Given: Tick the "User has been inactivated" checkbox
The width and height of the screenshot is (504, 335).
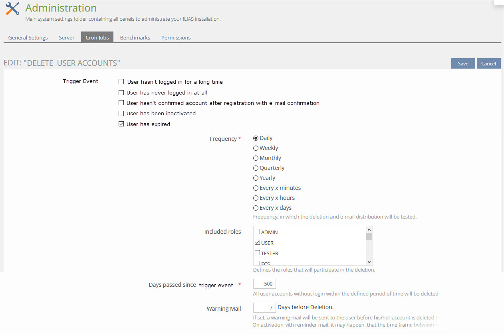Looking at the screenshot, I should point(121,113).
